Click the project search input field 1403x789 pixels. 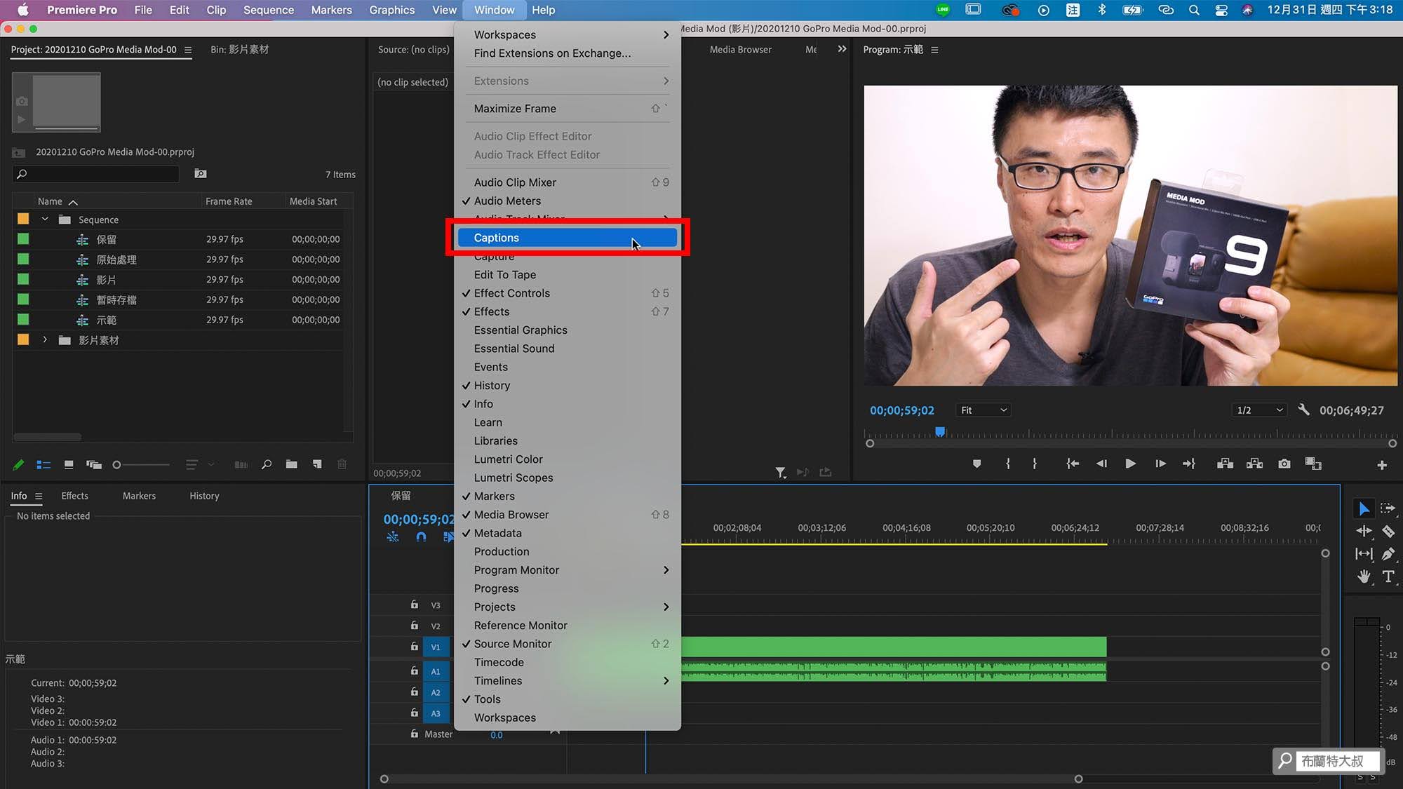coord(98,174)
